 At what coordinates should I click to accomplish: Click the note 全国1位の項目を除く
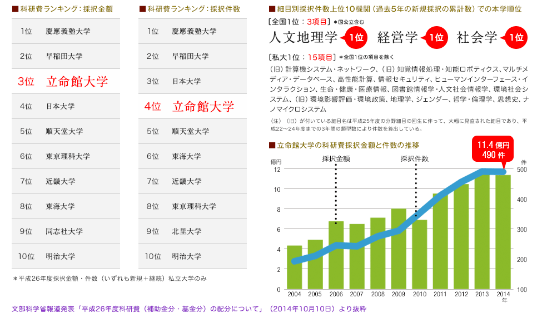(x=366, y=57)
